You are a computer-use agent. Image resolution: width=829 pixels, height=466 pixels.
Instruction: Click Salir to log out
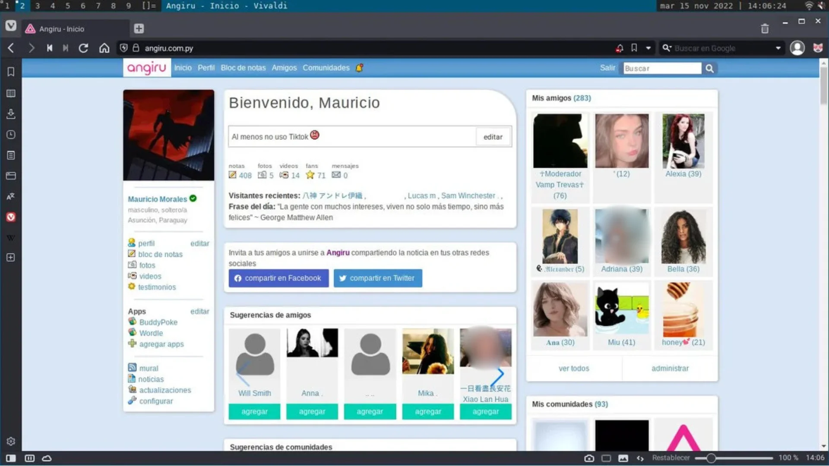608,68
